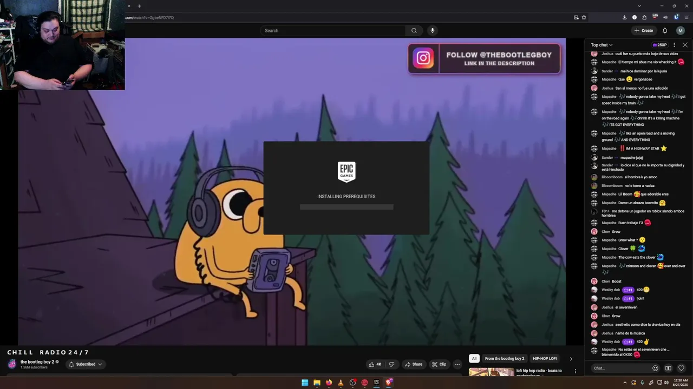Screen dimensions: 693x389
Task: Click the bootleg boy 2 channel avatar
Action: 12,364
